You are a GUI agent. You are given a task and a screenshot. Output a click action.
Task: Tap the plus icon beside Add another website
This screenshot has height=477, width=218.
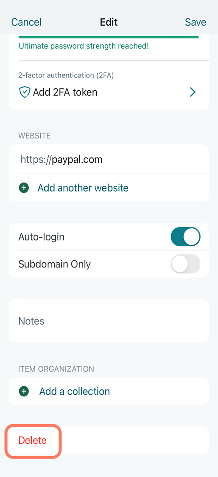(x=24, y=188)
